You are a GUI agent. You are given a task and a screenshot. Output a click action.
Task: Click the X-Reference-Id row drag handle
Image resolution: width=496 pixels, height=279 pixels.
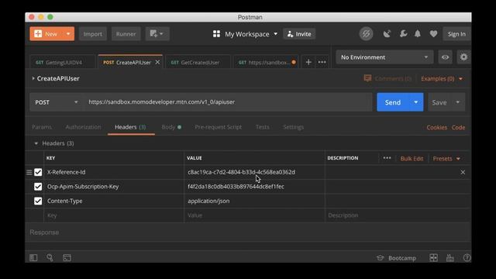tap(29, 172)
